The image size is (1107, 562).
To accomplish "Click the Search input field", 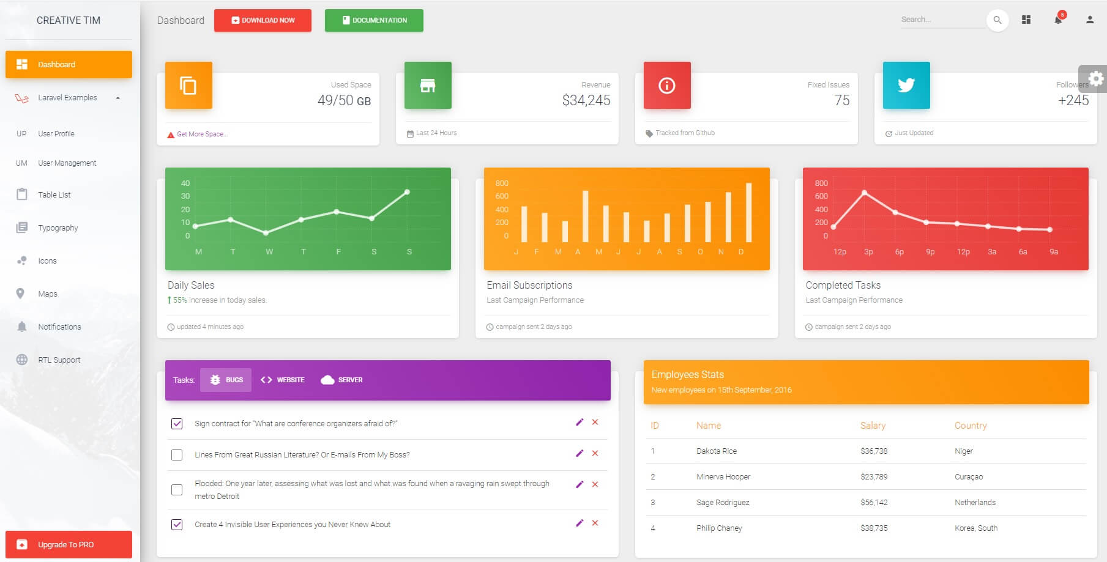I will (942, 19).
